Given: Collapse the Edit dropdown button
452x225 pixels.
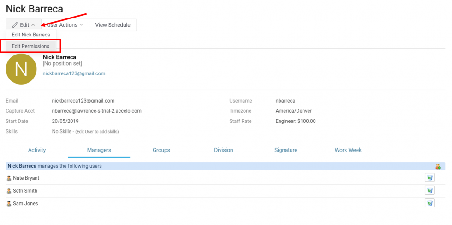Looking at the screenshot, I should coord(23,25).
